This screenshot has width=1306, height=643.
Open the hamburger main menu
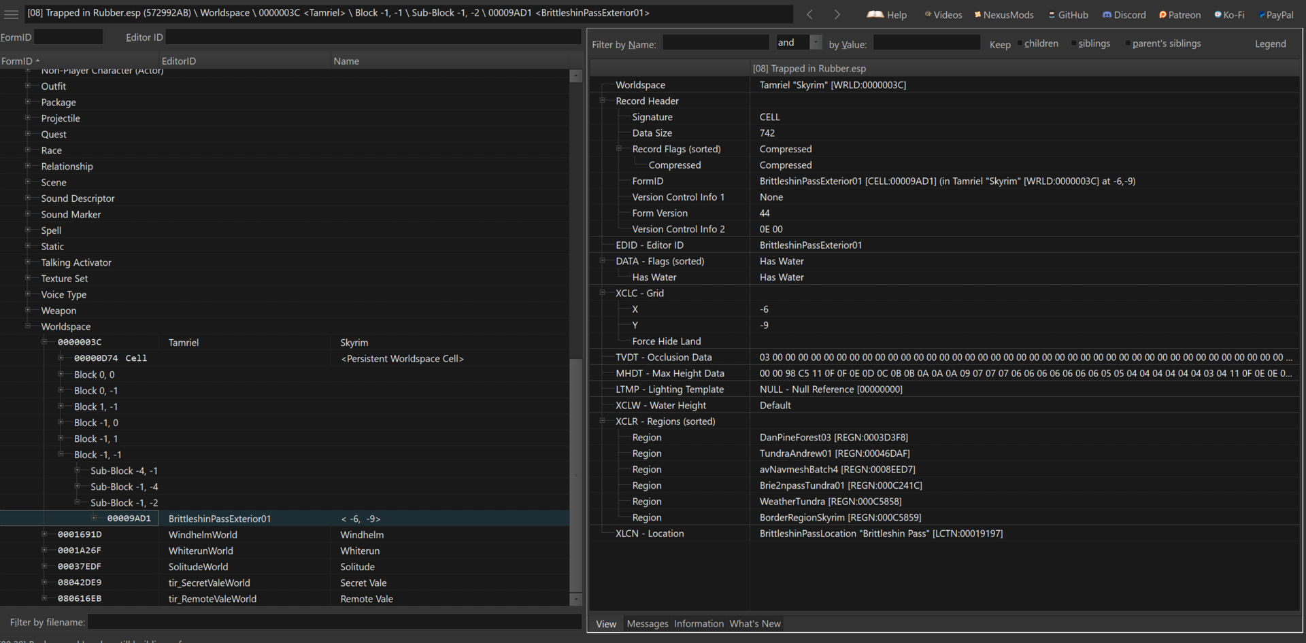click(x=11, y=14)
